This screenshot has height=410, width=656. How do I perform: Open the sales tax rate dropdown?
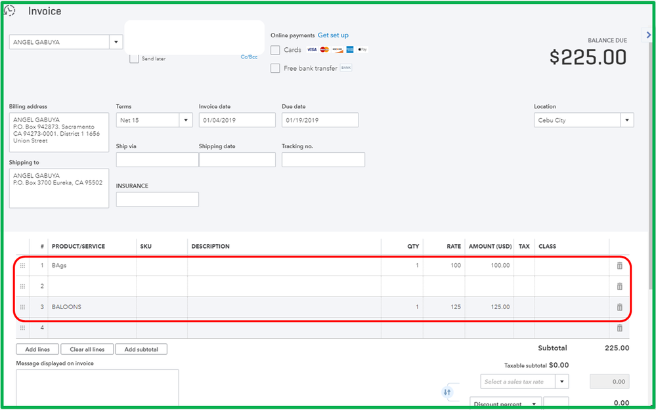(x=562, y=382)
